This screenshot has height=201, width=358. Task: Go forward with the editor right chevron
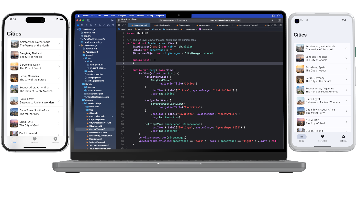126,25
